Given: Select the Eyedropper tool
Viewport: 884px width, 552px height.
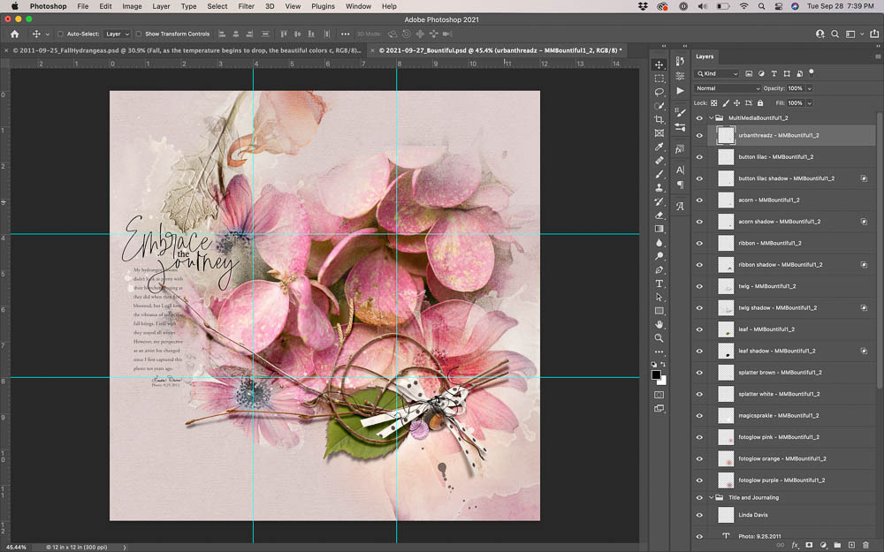Looking at the screenshot, I should coord(659,147).
